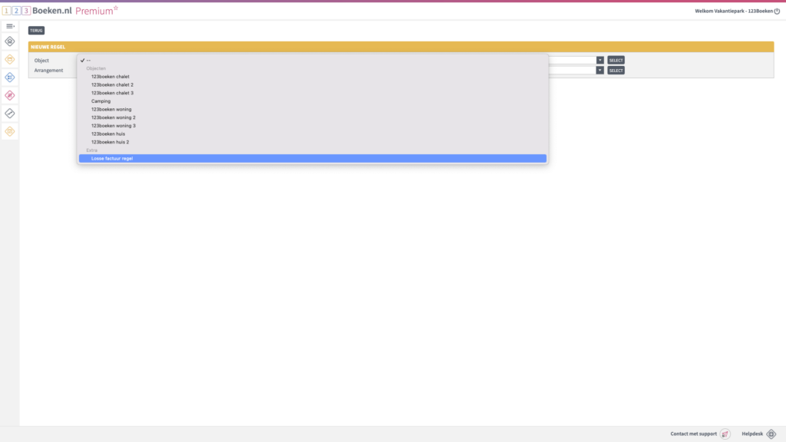The image size is (786, 442).
Task: Expand the Arrangement dropdown arrow
Action: point(599,71)
